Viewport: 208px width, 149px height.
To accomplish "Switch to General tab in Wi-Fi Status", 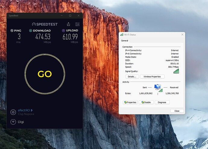I will click(x=124, y=41).
